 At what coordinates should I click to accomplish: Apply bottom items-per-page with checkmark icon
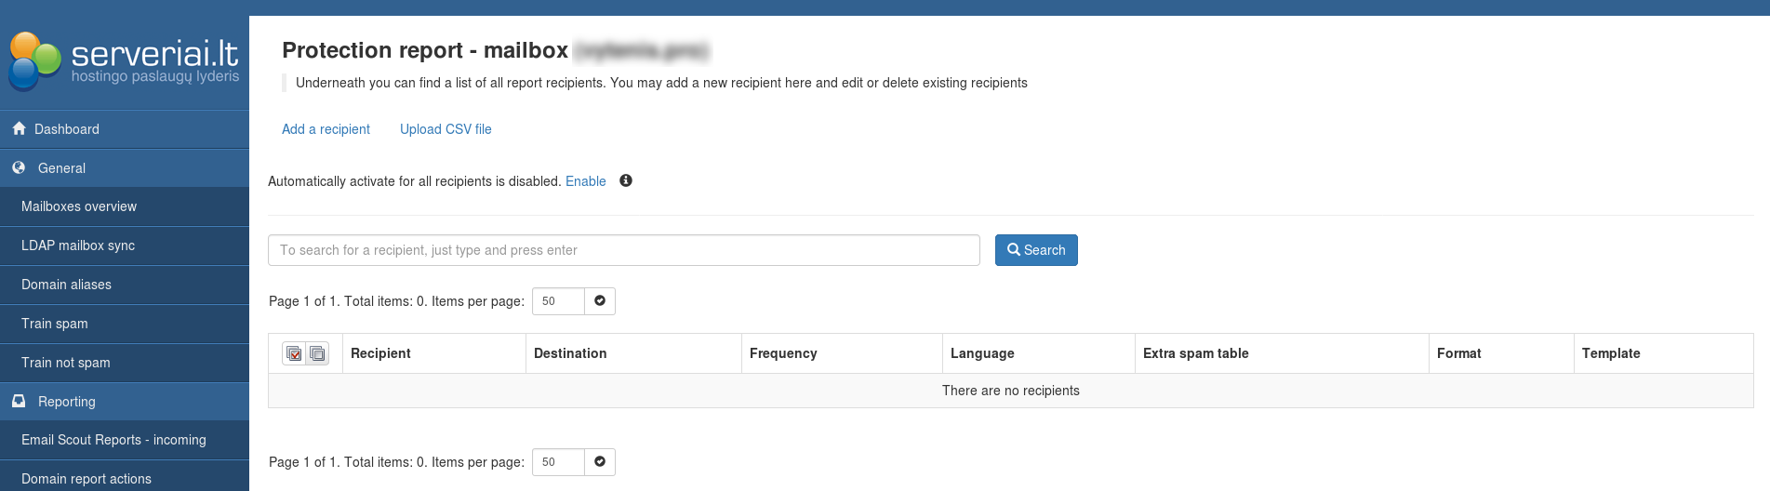[600, 462]
